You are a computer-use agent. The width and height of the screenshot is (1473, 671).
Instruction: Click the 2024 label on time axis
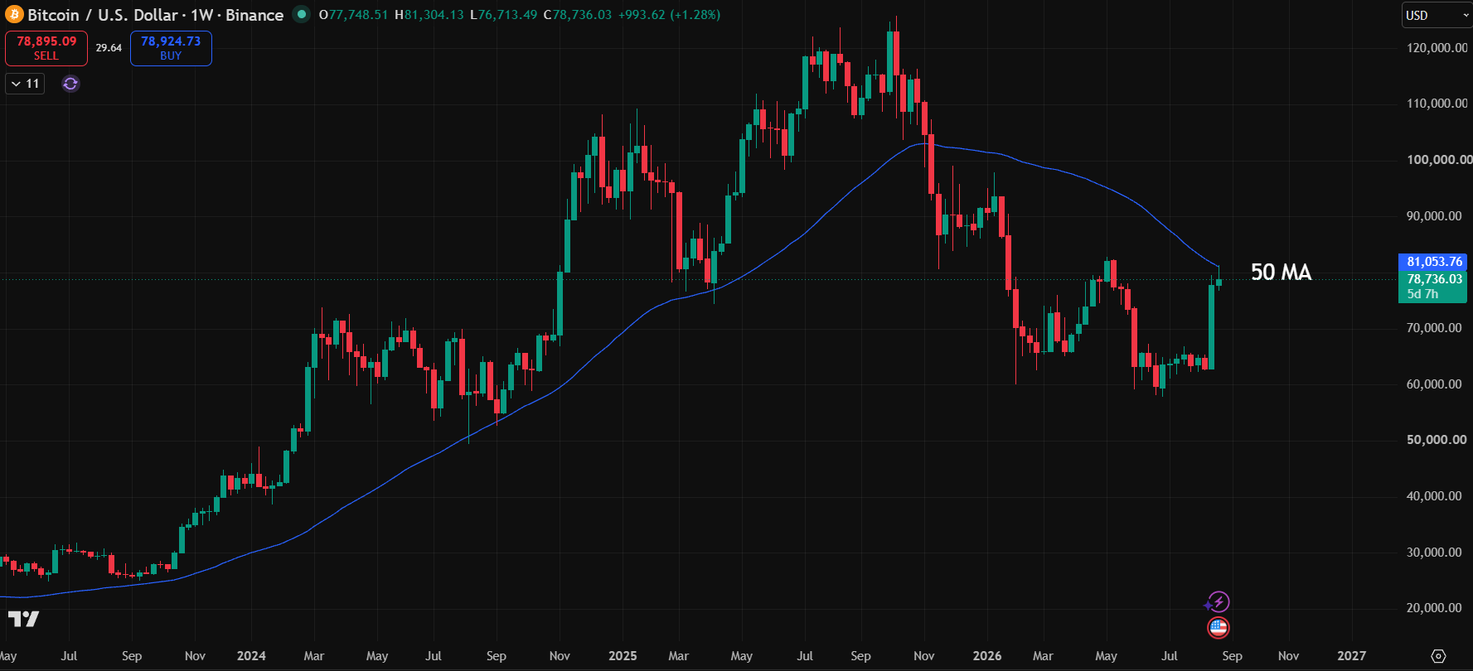251,656
